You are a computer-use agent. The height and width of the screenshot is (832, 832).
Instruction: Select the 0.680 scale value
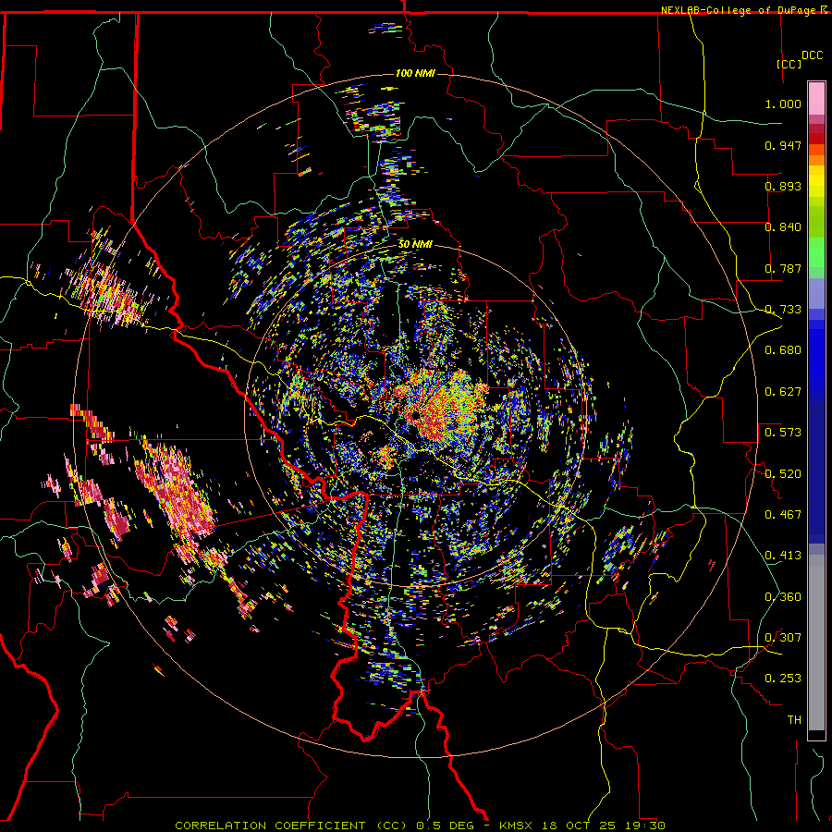(x=783, y=350)
